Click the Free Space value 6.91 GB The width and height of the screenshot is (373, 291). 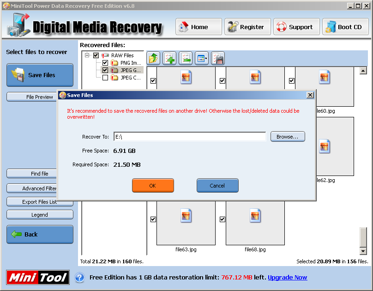click(125, 151)
